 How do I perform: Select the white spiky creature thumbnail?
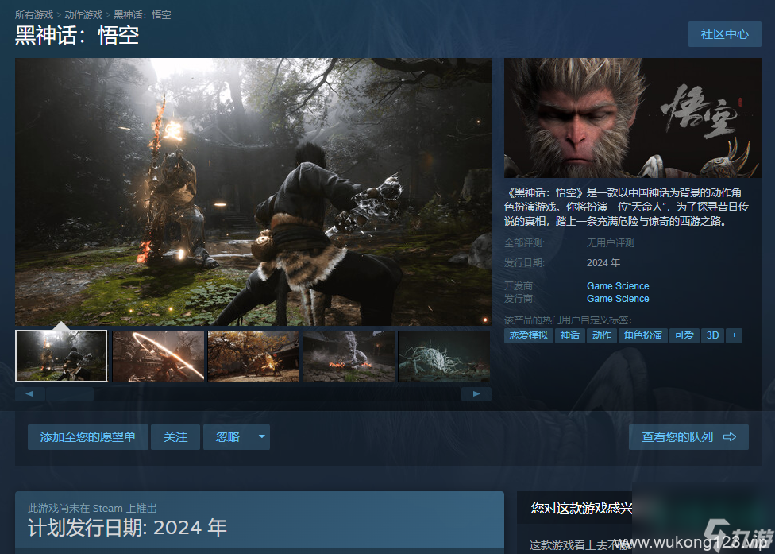click(x=444, y=356)
